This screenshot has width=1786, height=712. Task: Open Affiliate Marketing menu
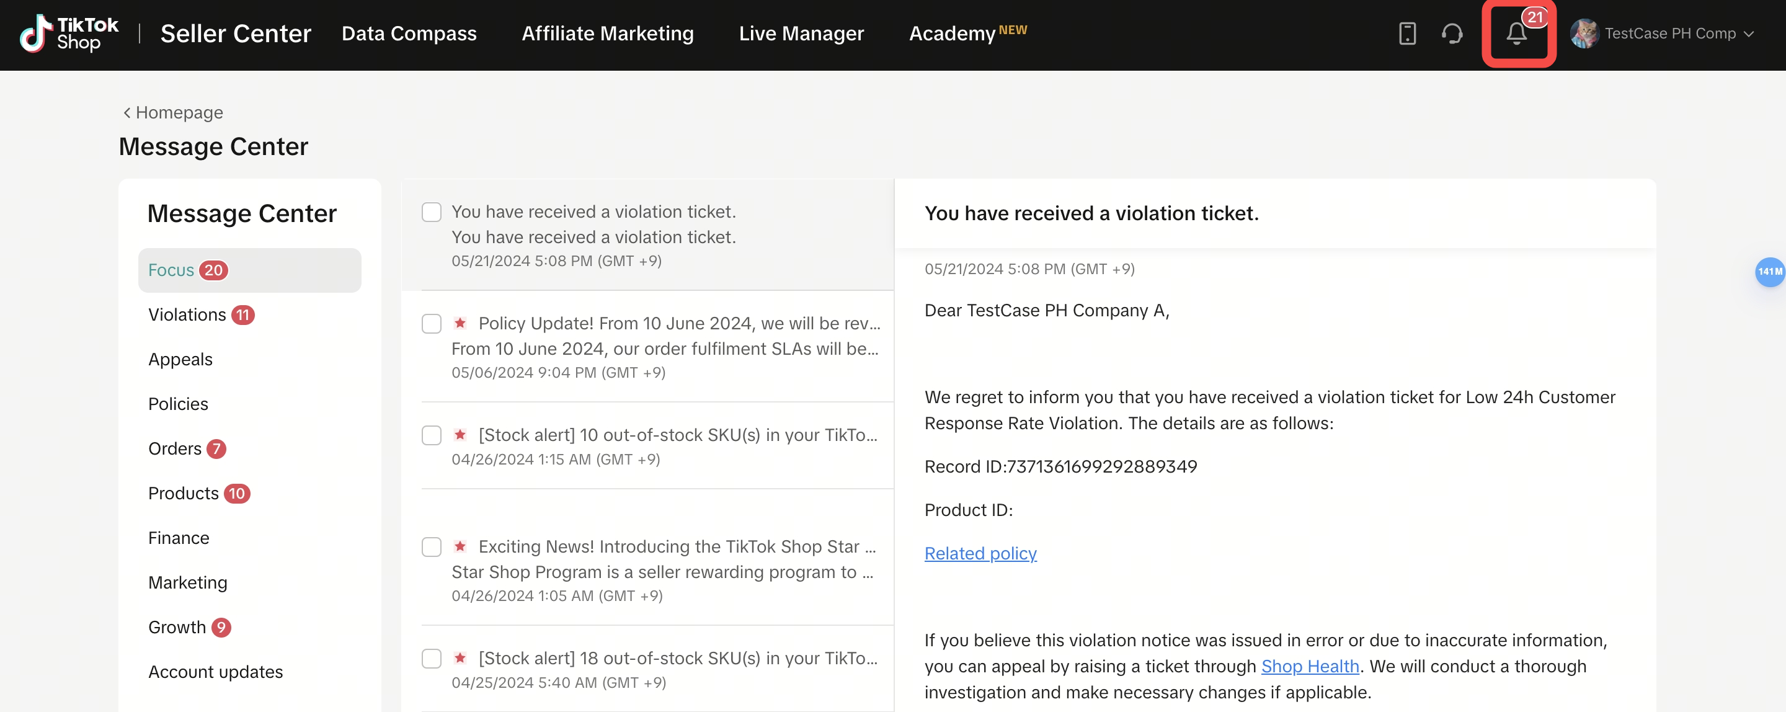607,33
